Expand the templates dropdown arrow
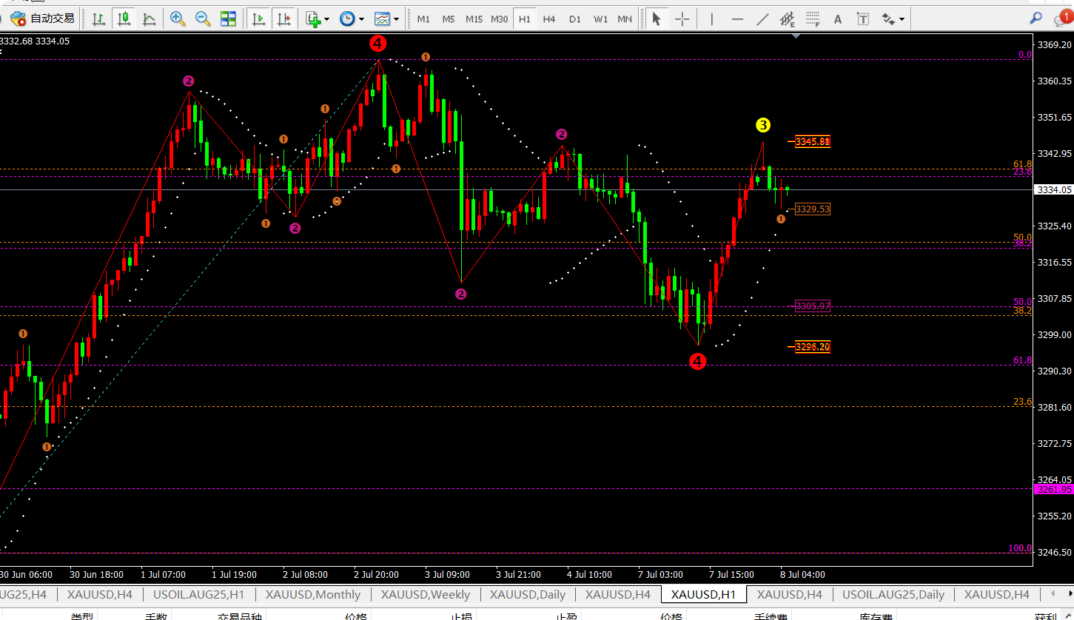The height and width of the screenshot is (620, 1074). (x=397, y=19)
